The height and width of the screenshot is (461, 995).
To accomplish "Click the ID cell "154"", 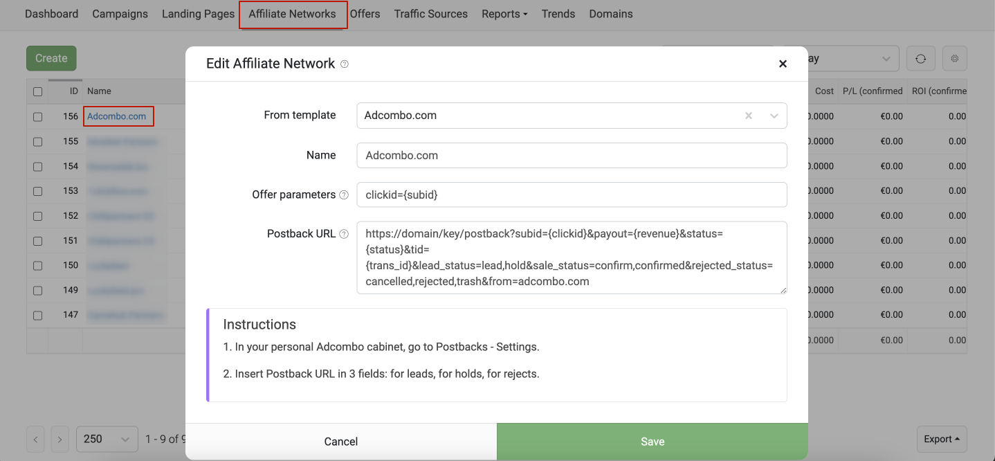I will 71,166.
